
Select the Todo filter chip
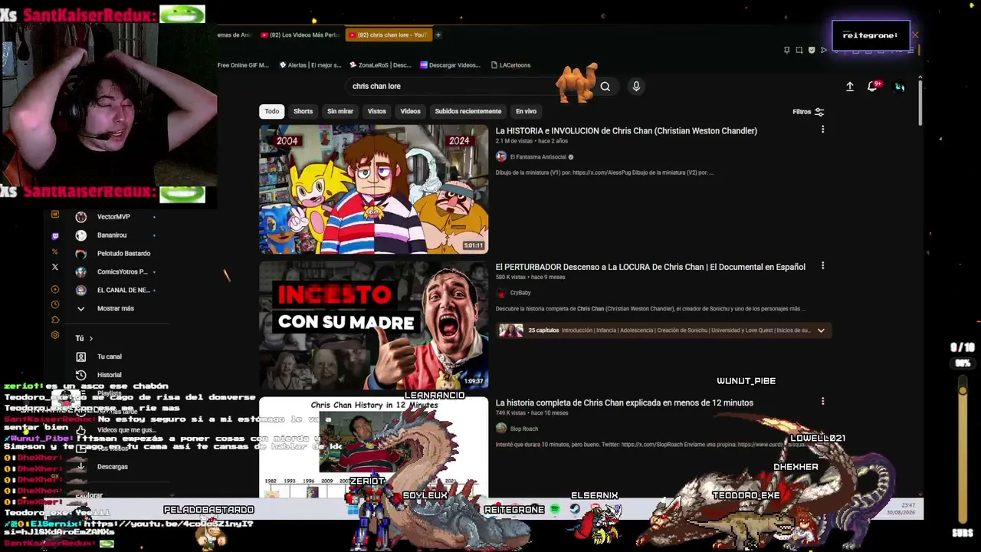[272, 111]
